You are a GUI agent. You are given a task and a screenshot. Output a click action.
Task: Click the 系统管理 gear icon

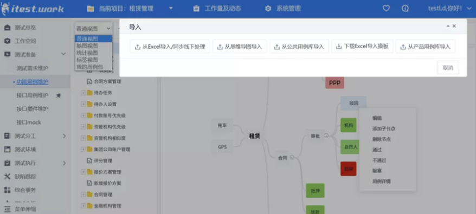point(268,9)
